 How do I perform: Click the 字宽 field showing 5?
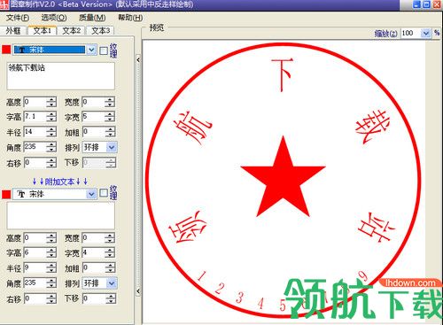[93, 117]
